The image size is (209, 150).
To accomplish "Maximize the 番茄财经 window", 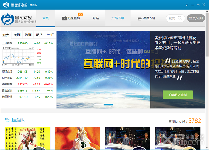I will tap(198, 5).
